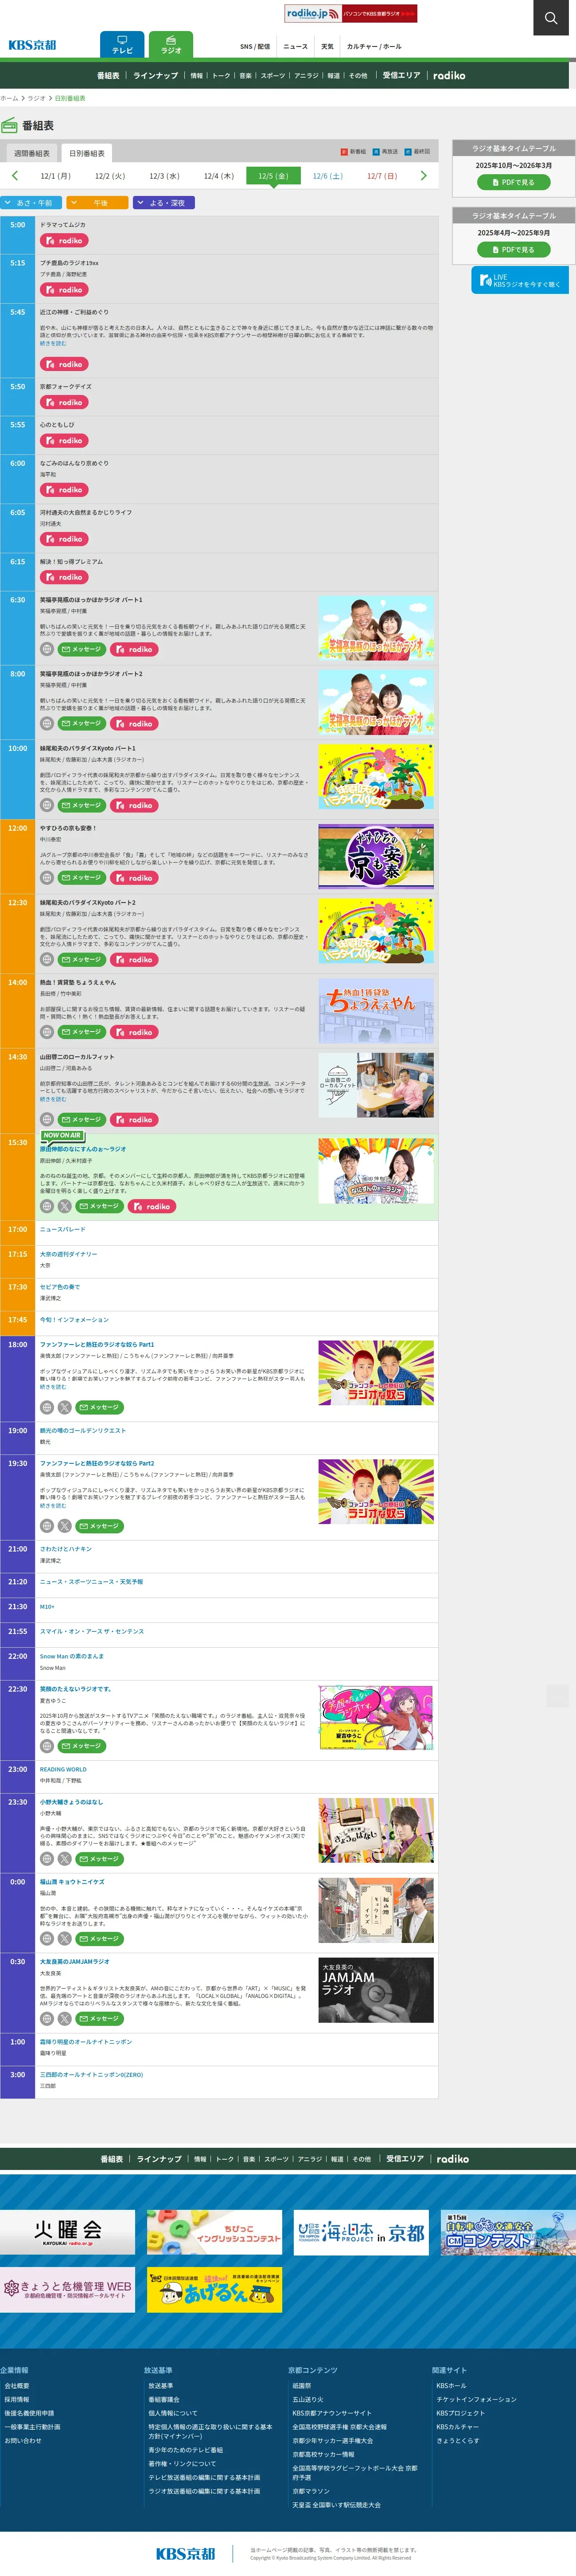This screenshot has width=576, height=2576.
Task: Download 2025年10月〜2026年3月 timetable PDF
Action: point(514,182)
